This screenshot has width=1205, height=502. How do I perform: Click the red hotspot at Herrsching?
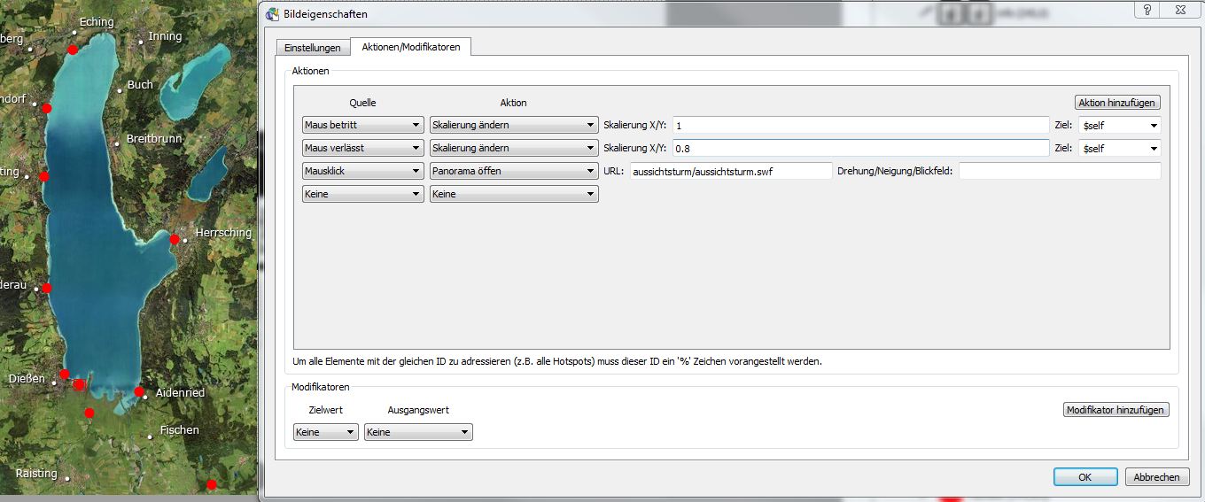(175, 239)
